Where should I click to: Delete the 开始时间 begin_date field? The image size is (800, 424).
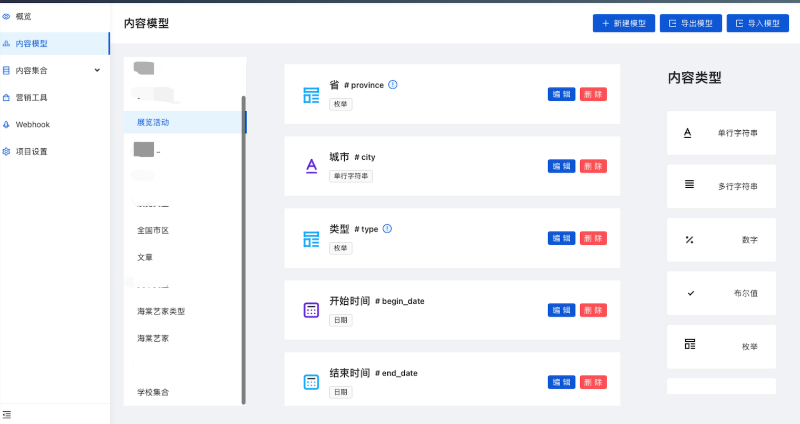[593, 310]
